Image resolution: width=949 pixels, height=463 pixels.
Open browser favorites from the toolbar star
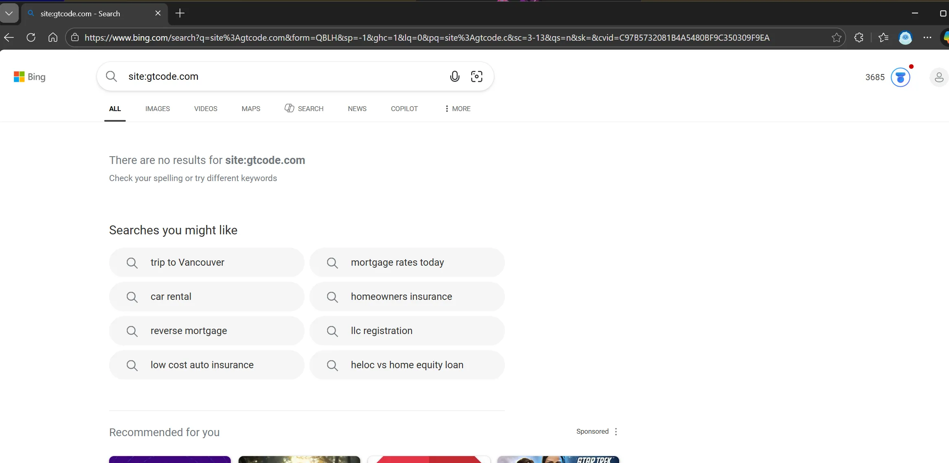pos(883,37)
